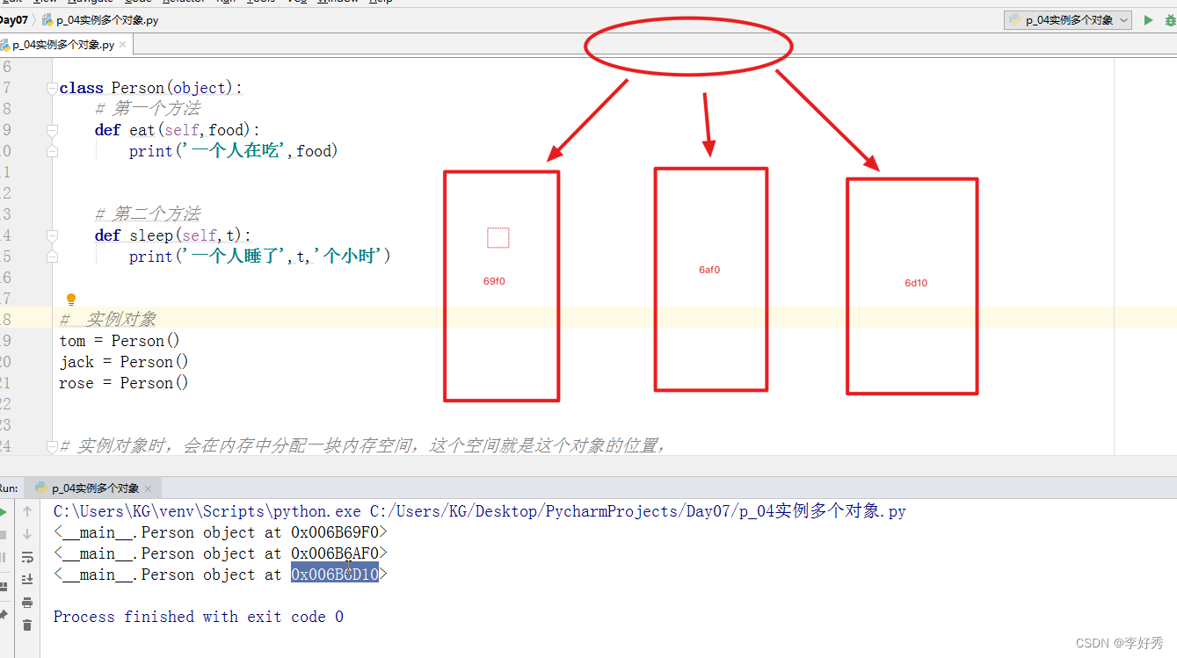Click the 'def eat(self,food):' line

pyautogui.click(x=178, y=130)
